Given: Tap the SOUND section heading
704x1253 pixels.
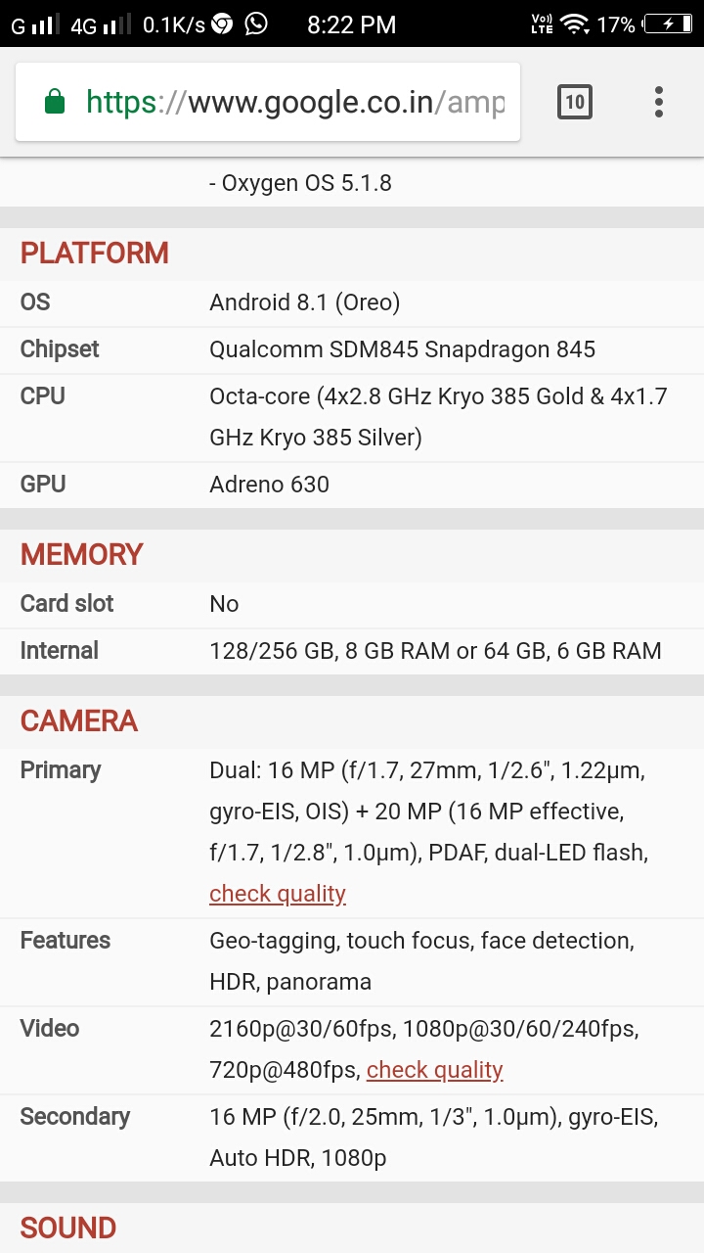Looking at the screenshot, I should coord(68,1229).
